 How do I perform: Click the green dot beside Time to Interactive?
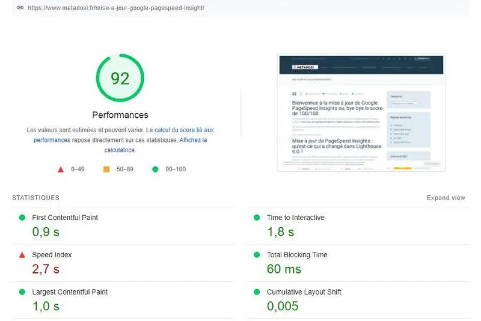[x=257, y=218]
